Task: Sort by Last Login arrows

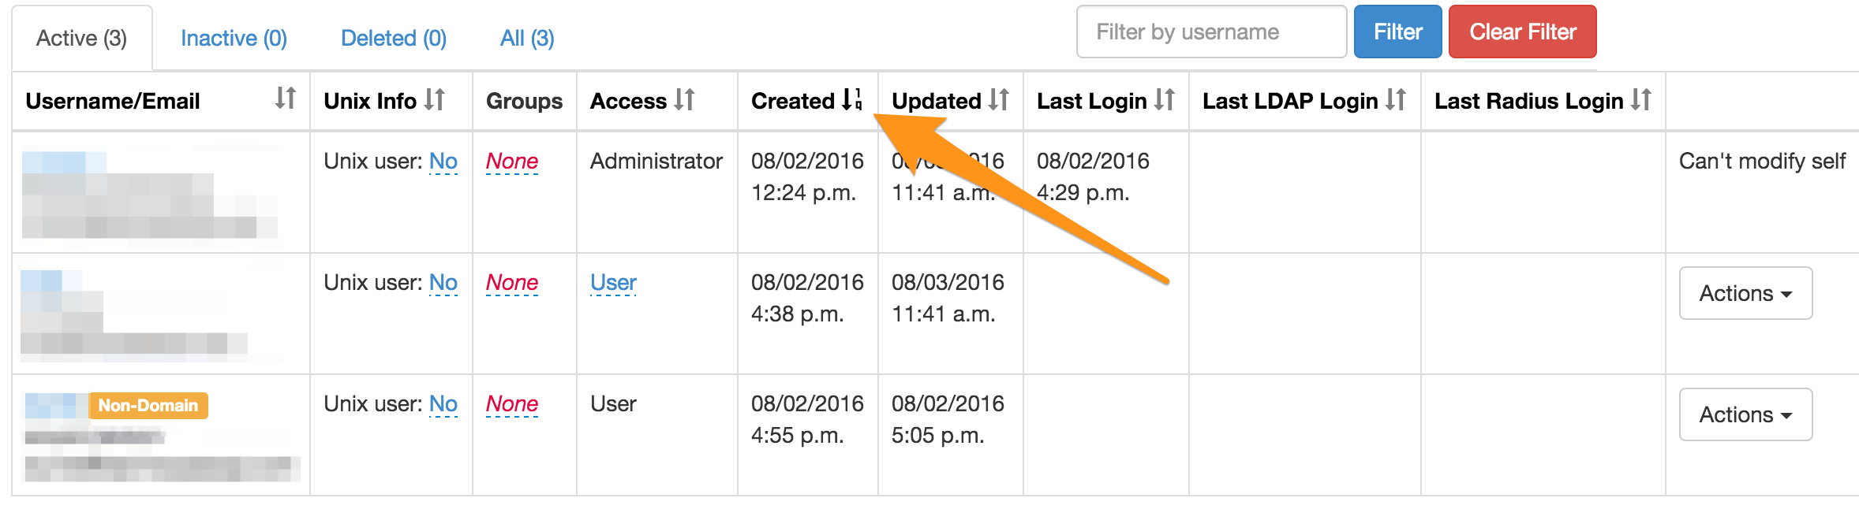Action: 1165,99
